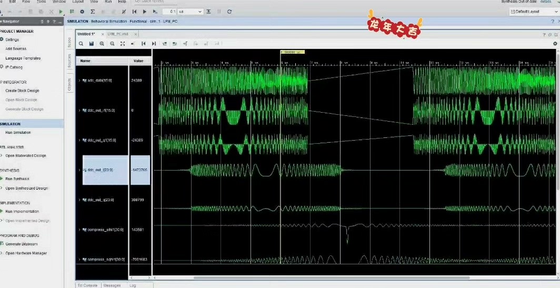560x288 pixels.
Task: Go to time zero in waveform
Action: (144, 44)
